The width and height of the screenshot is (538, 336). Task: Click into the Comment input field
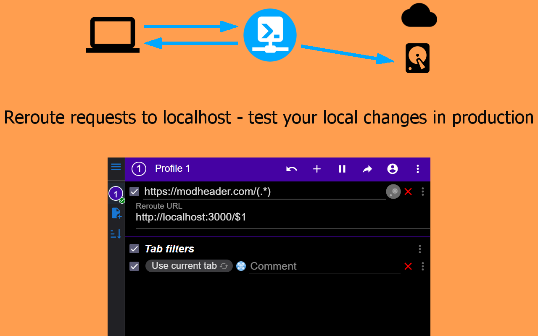(x=325, y=266)
